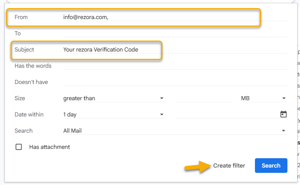Image resolution: width=300 pixels, height=185 pixels.
Task: Tick the Has attachment checkbox
Action: point(19,147)
